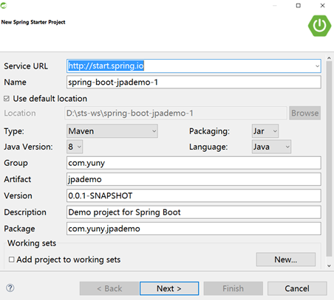Expand the Service URL dropdown arrow

(317, 66)
